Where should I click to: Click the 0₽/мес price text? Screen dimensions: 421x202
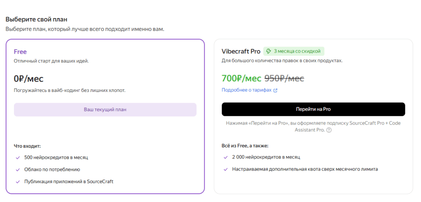[x=28, y=78]
